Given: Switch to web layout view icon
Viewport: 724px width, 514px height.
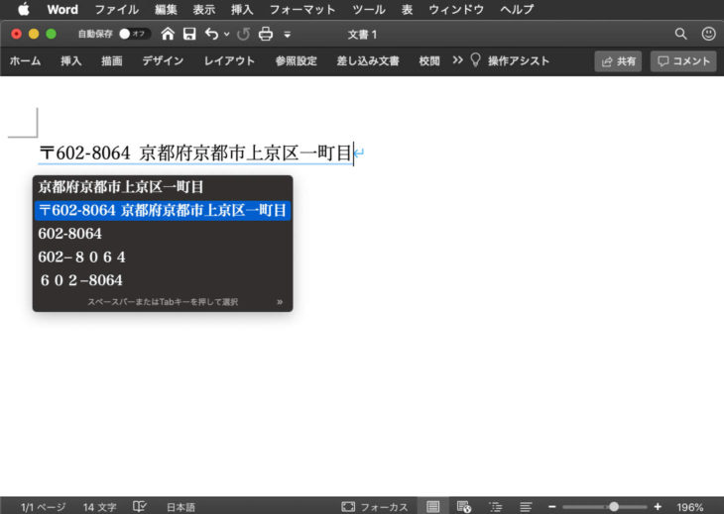Looking at the screenshot, I should point(464,506).
